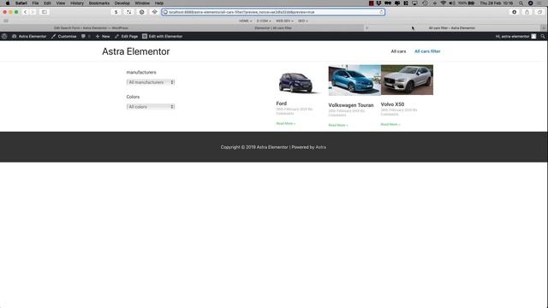Screen dimensions: 548x308
Task: Go forward with Safari's forward arrow
Action: [33, 12]
